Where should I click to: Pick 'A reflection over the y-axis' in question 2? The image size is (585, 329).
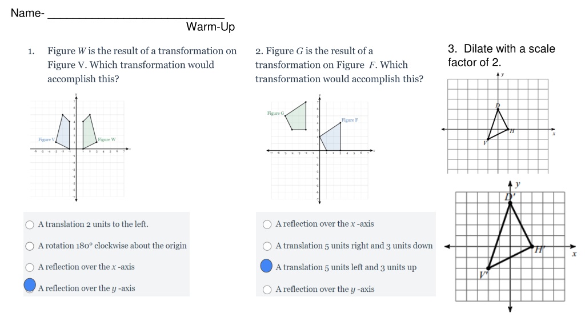click(267, 290)
